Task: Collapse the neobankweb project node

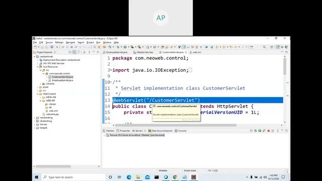Action: (x=35, y=56)
